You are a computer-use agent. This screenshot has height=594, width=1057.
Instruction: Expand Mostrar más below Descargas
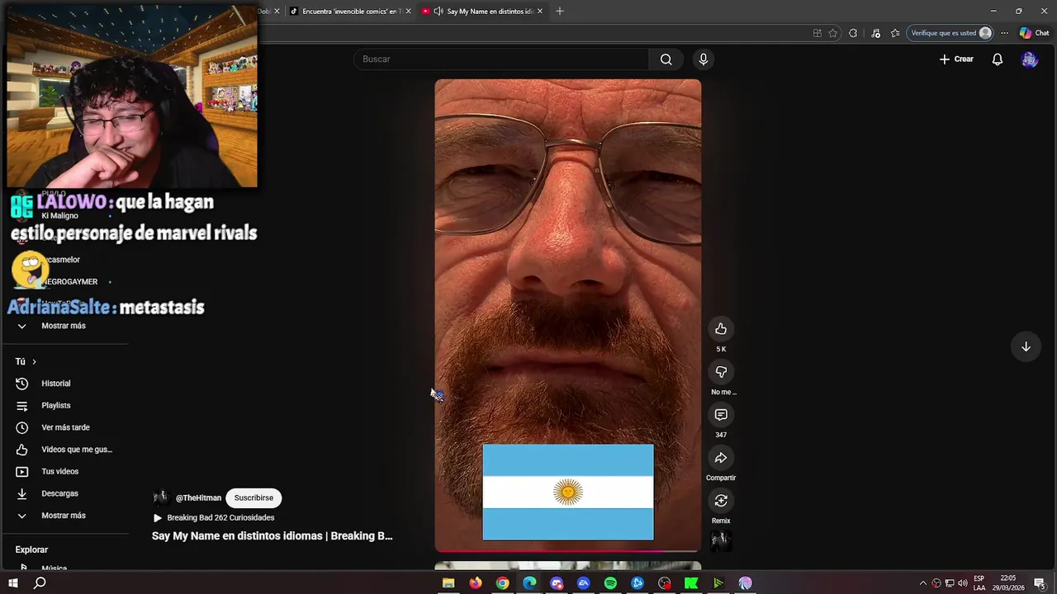[x=63, y=516]
